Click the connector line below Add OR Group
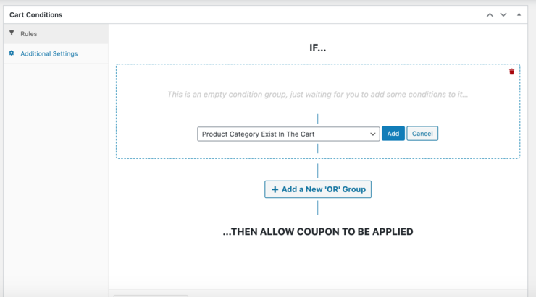 point(317,207)
